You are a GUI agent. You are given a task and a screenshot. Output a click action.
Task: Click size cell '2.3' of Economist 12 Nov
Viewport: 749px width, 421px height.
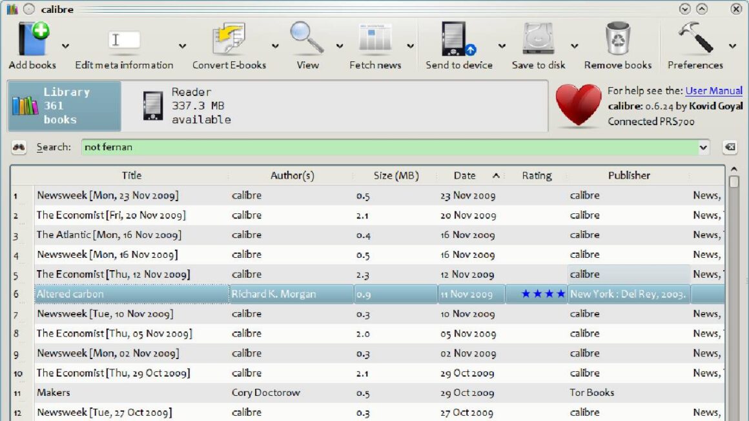396,275
